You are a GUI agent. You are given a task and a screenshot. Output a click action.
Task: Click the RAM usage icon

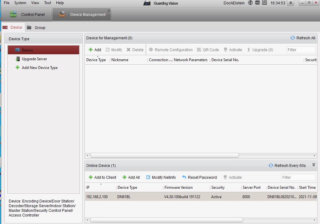(264, 2)
